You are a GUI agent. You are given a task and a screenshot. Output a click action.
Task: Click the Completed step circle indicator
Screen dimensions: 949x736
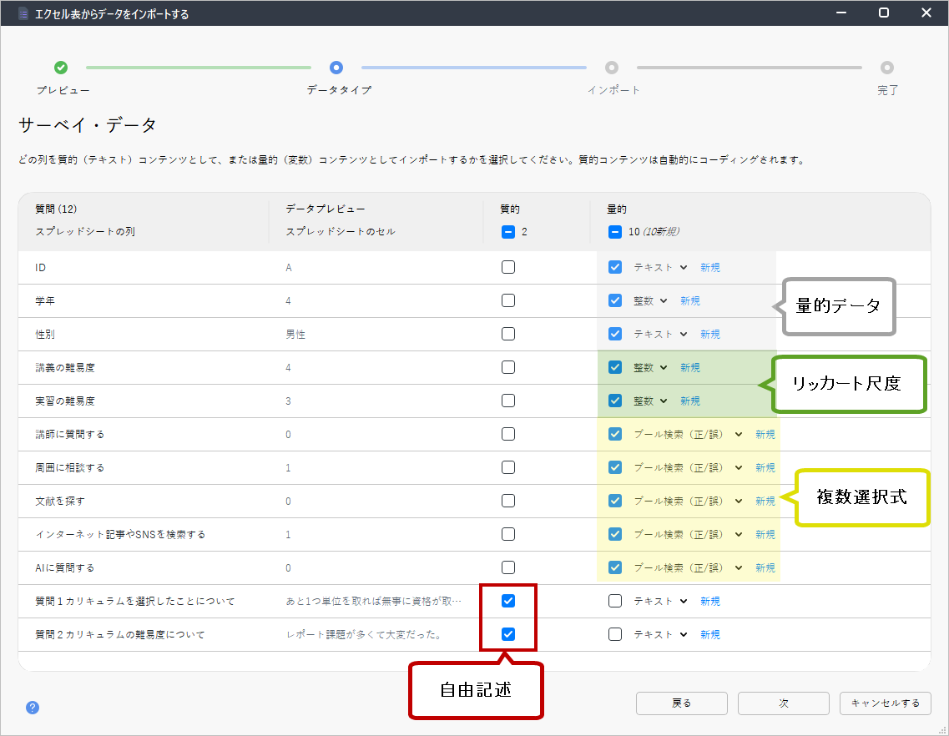tap(887, 68)
